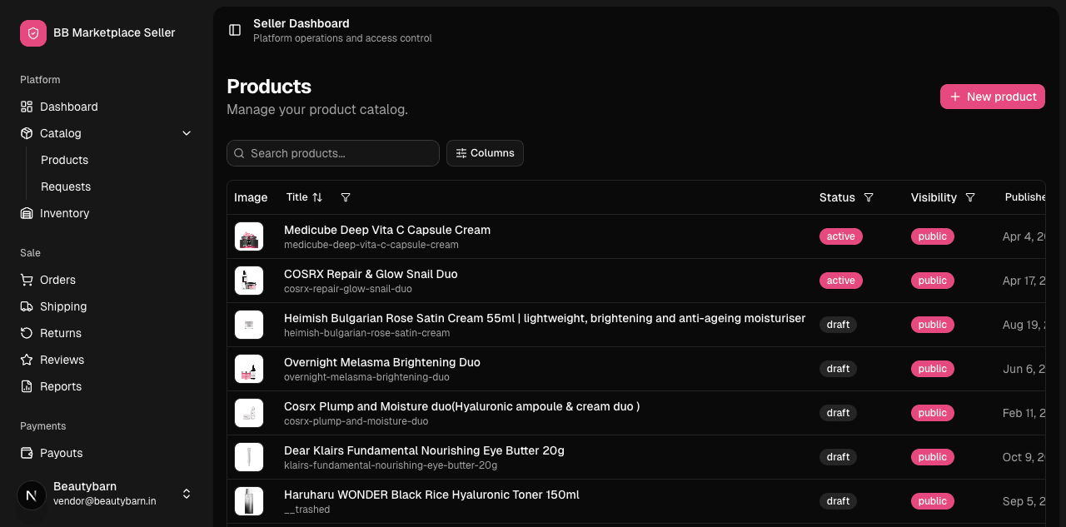Open the Products submenu item
The height and width of the screenshot is (527, 1066).
coord(64,160)
